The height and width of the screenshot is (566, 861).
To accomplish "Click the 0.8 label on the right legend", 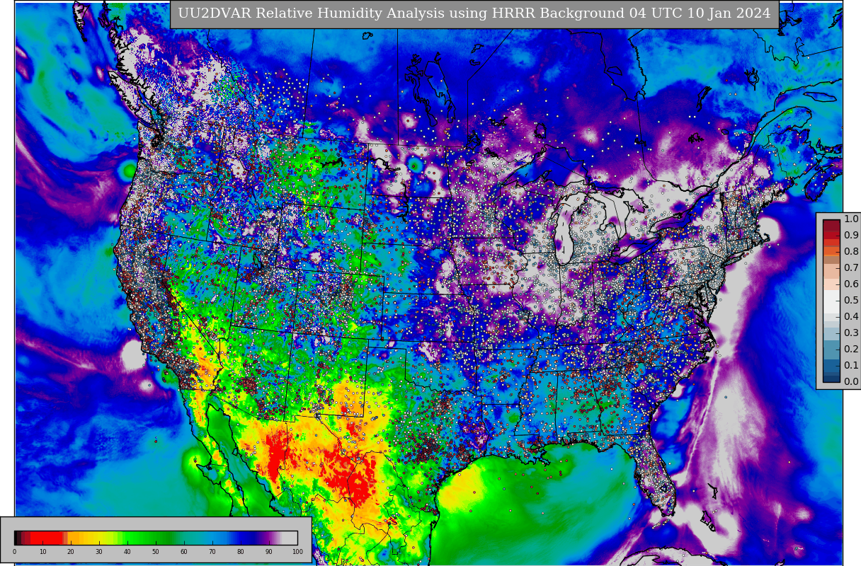I will (850, 251).
